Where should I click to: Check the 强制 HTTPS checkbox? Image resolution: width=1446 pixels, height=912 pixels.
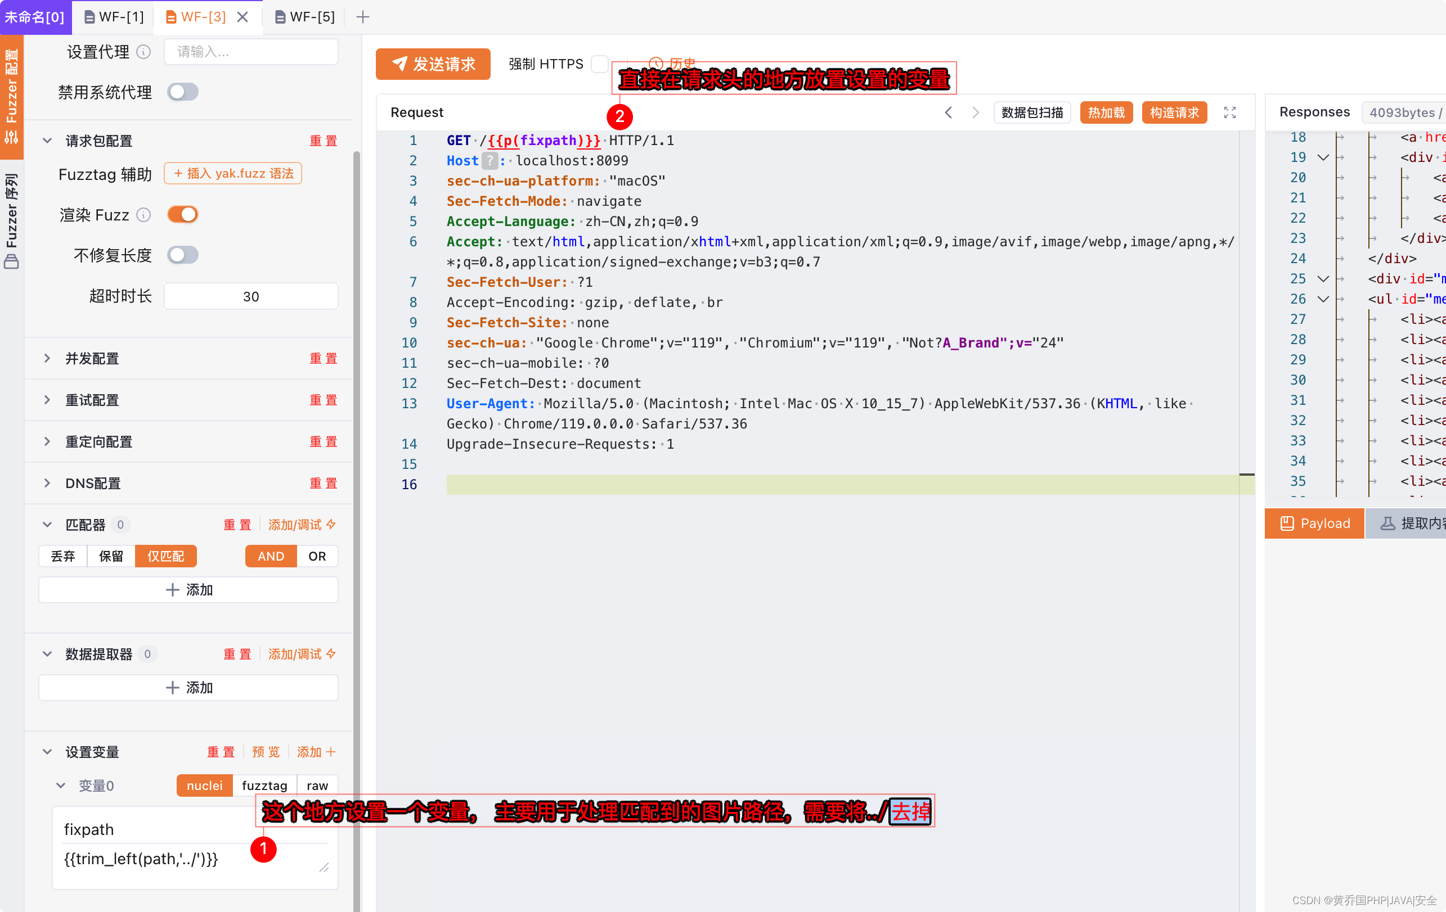coord(599,64)
